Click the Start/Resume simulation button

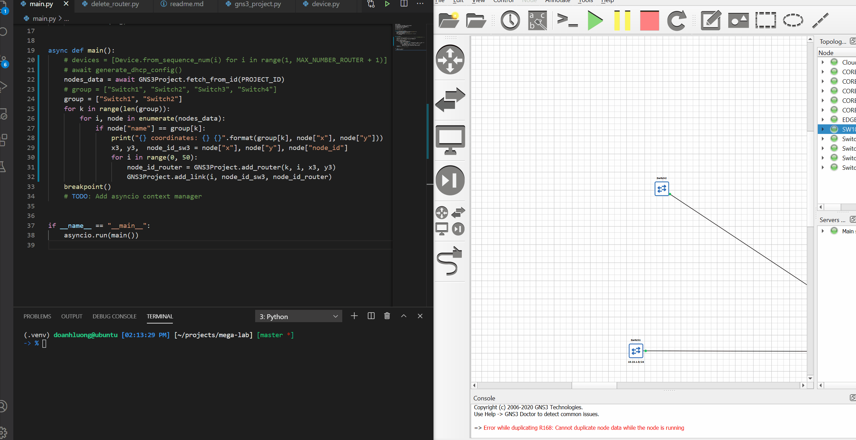[x=593, y=20]
